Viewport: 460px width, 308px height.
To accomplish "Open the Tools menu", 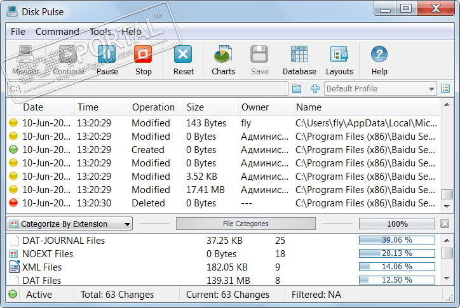I will click(x=100, y=32).
